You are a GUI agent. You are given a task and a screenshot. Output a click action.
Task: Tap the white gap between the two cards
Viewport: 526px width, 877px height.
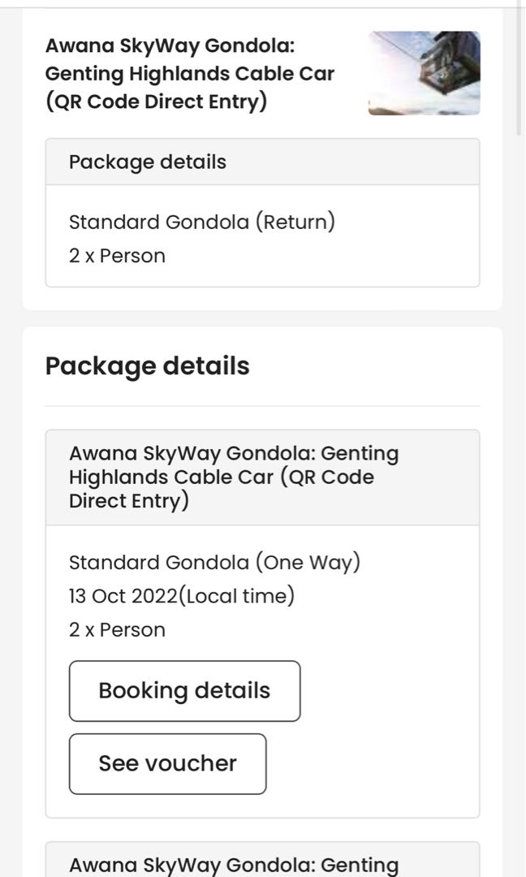tap(263, 317)
